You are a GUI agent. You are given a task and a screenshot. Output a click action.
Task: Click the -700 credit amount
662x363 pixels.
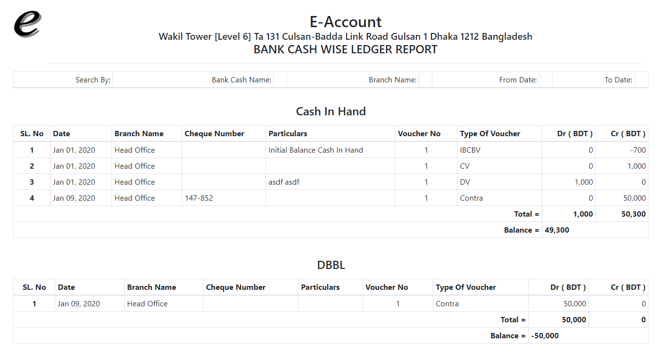[638, 150]
